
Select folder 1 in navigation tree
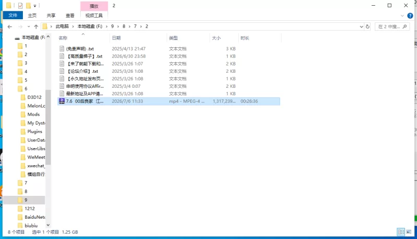[26, 46]
